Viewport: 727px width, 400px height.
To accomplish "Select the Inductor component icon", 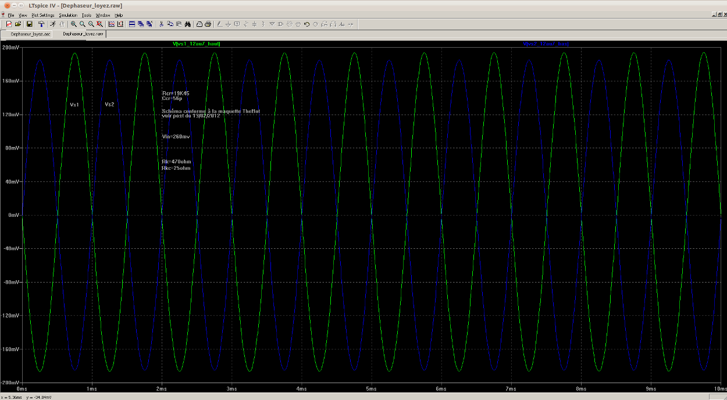I will [x=263, y=24].
